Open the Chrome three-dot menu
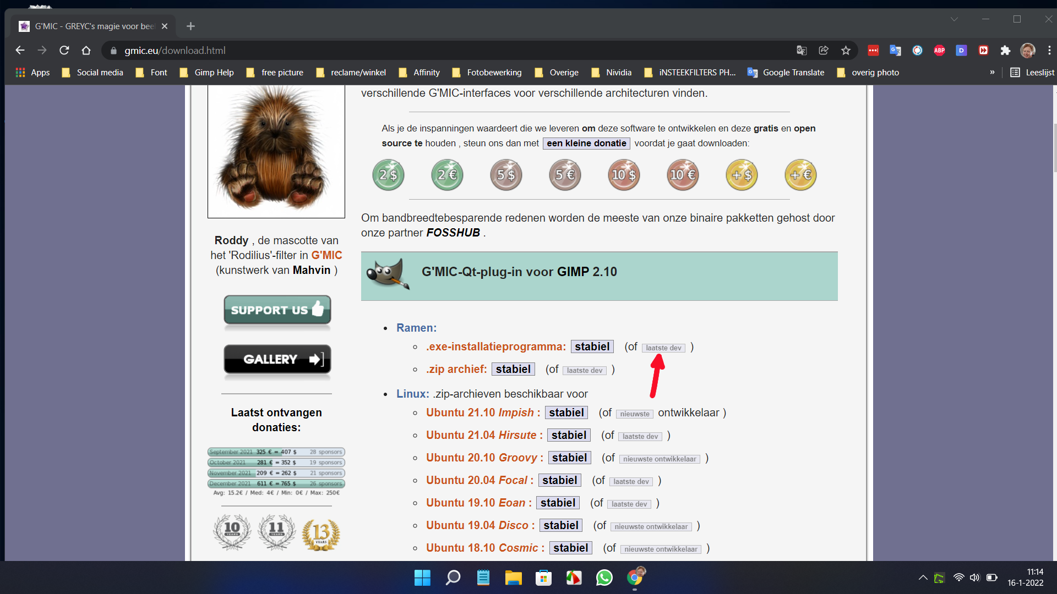Screen dimensions: 1057x594 (1049, 50)
